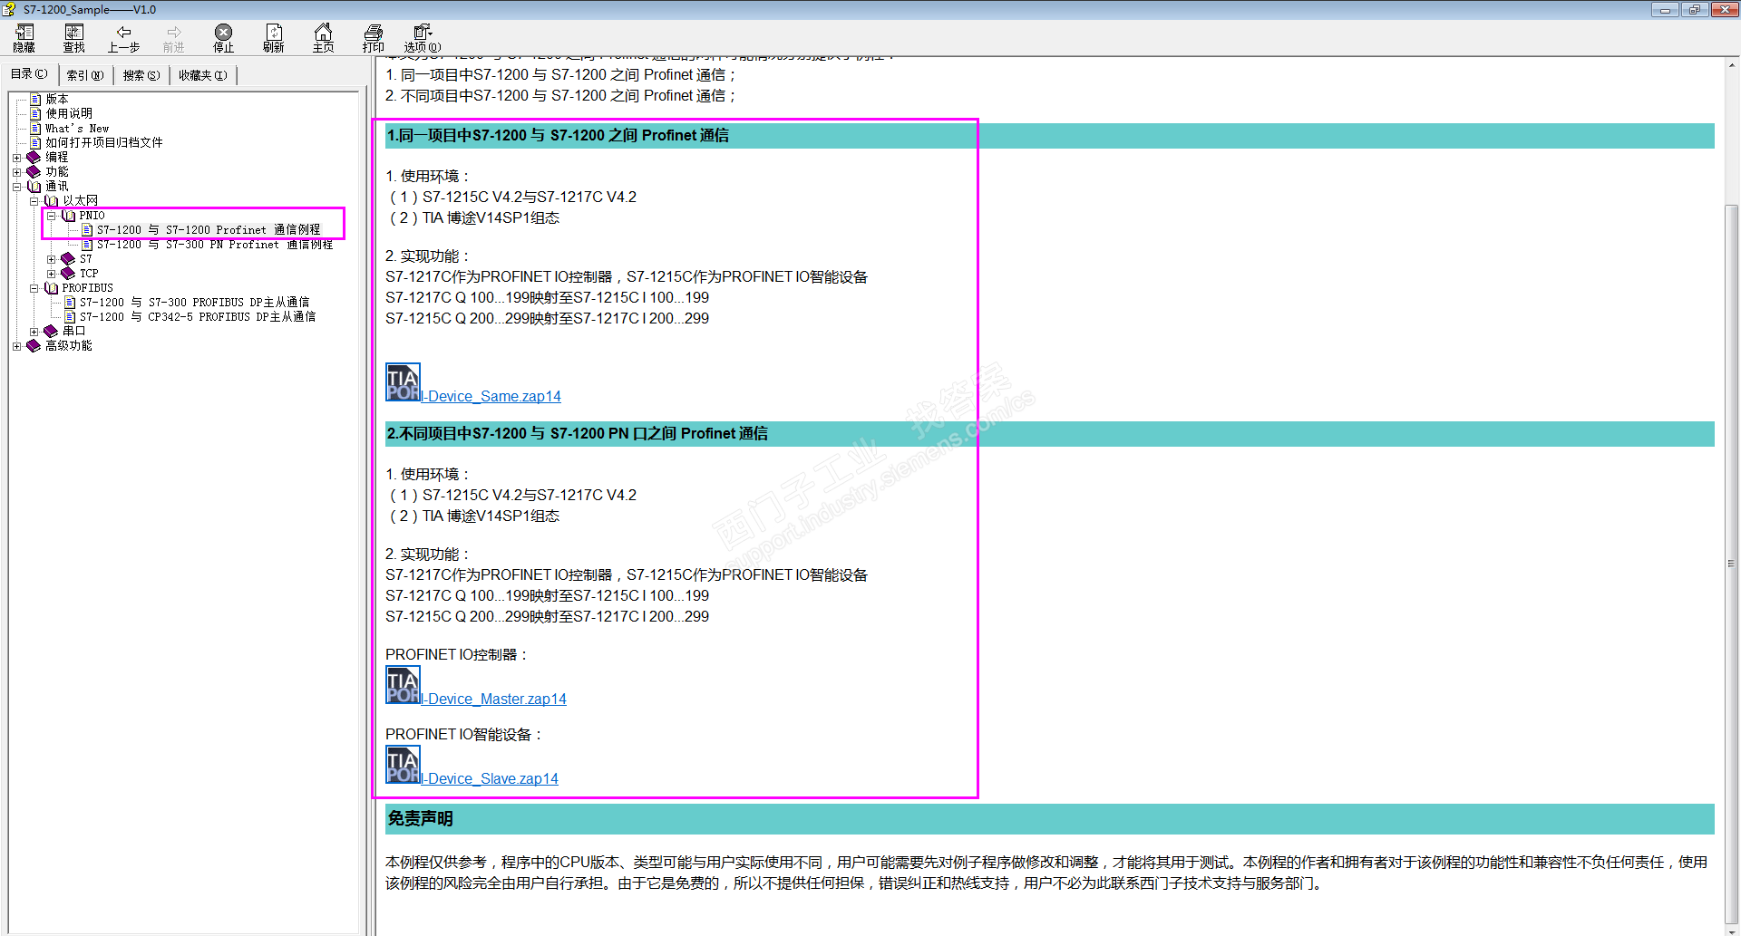Click the 隐藏 (Hide) toolbar icon
This screenshot has width=1741, height=936.
[24, 38]
